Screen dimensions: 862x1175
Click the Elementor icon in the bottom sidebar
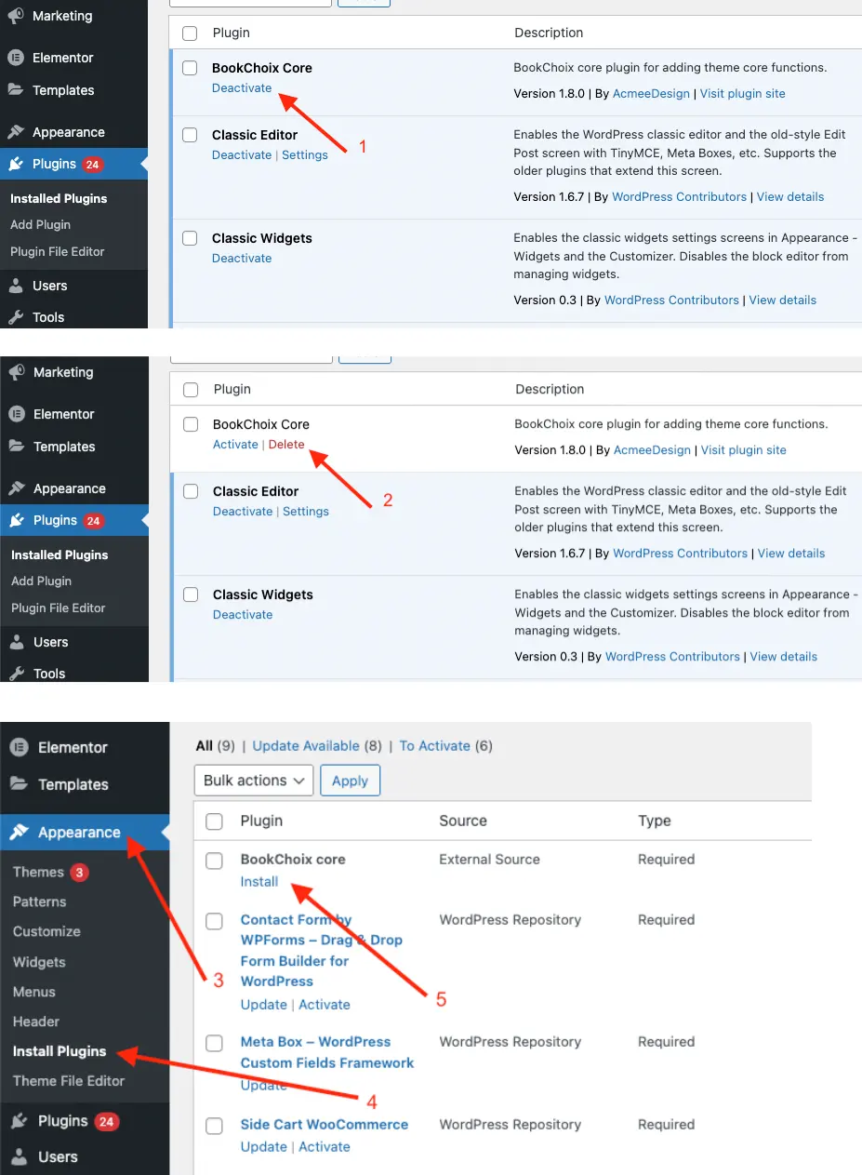tap(19, 748)
